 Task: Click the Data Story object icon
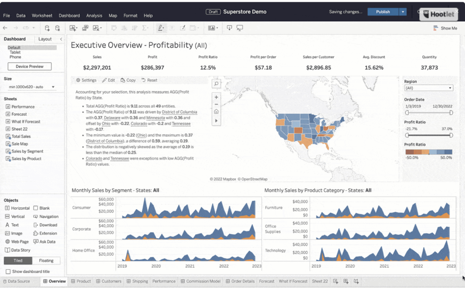click(x=7, y=250)
